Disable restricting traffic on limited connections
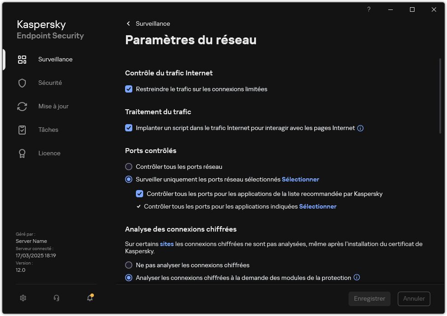The image size is (447, 316). (x=129, y=89)
